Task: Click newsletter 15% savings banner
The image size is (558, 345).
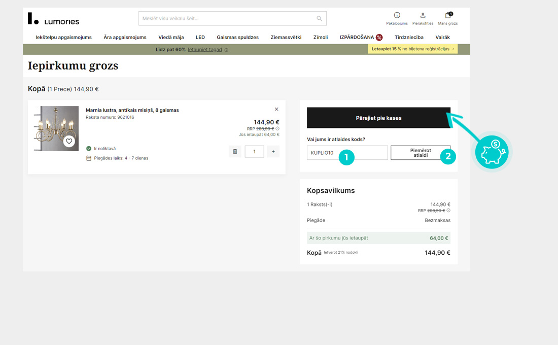Action: (x=412, y=49)
